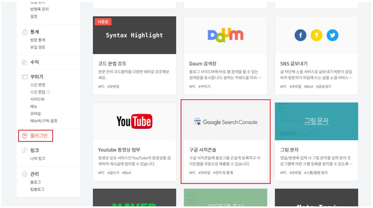The image size is (373, 208).
Task: Click the gear icon next to 관리
Action: click(24, 174)
